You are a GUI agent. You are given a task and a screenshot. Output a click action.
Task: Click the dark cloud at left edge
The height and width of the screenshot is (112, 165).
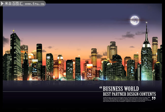tap(6, 41)
